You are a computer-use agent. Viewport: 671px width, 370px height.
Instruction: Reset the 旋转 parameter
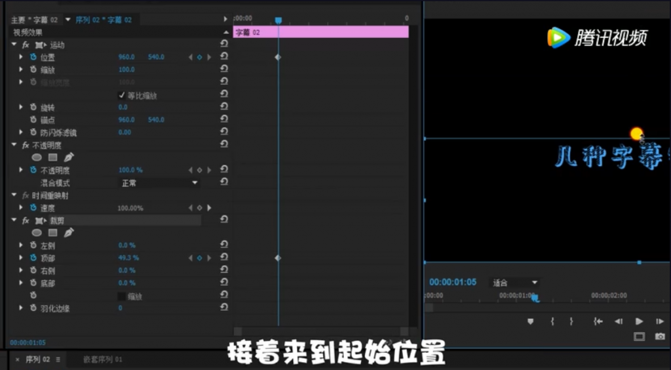pyautogui.click(x=224, y=107)
